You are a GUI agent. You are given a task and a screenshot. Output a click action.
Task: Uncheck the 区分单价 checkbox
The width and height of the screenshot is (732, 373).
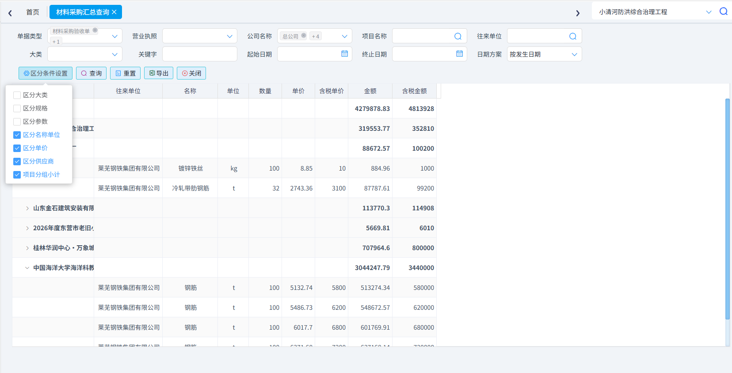pos(17,148)
